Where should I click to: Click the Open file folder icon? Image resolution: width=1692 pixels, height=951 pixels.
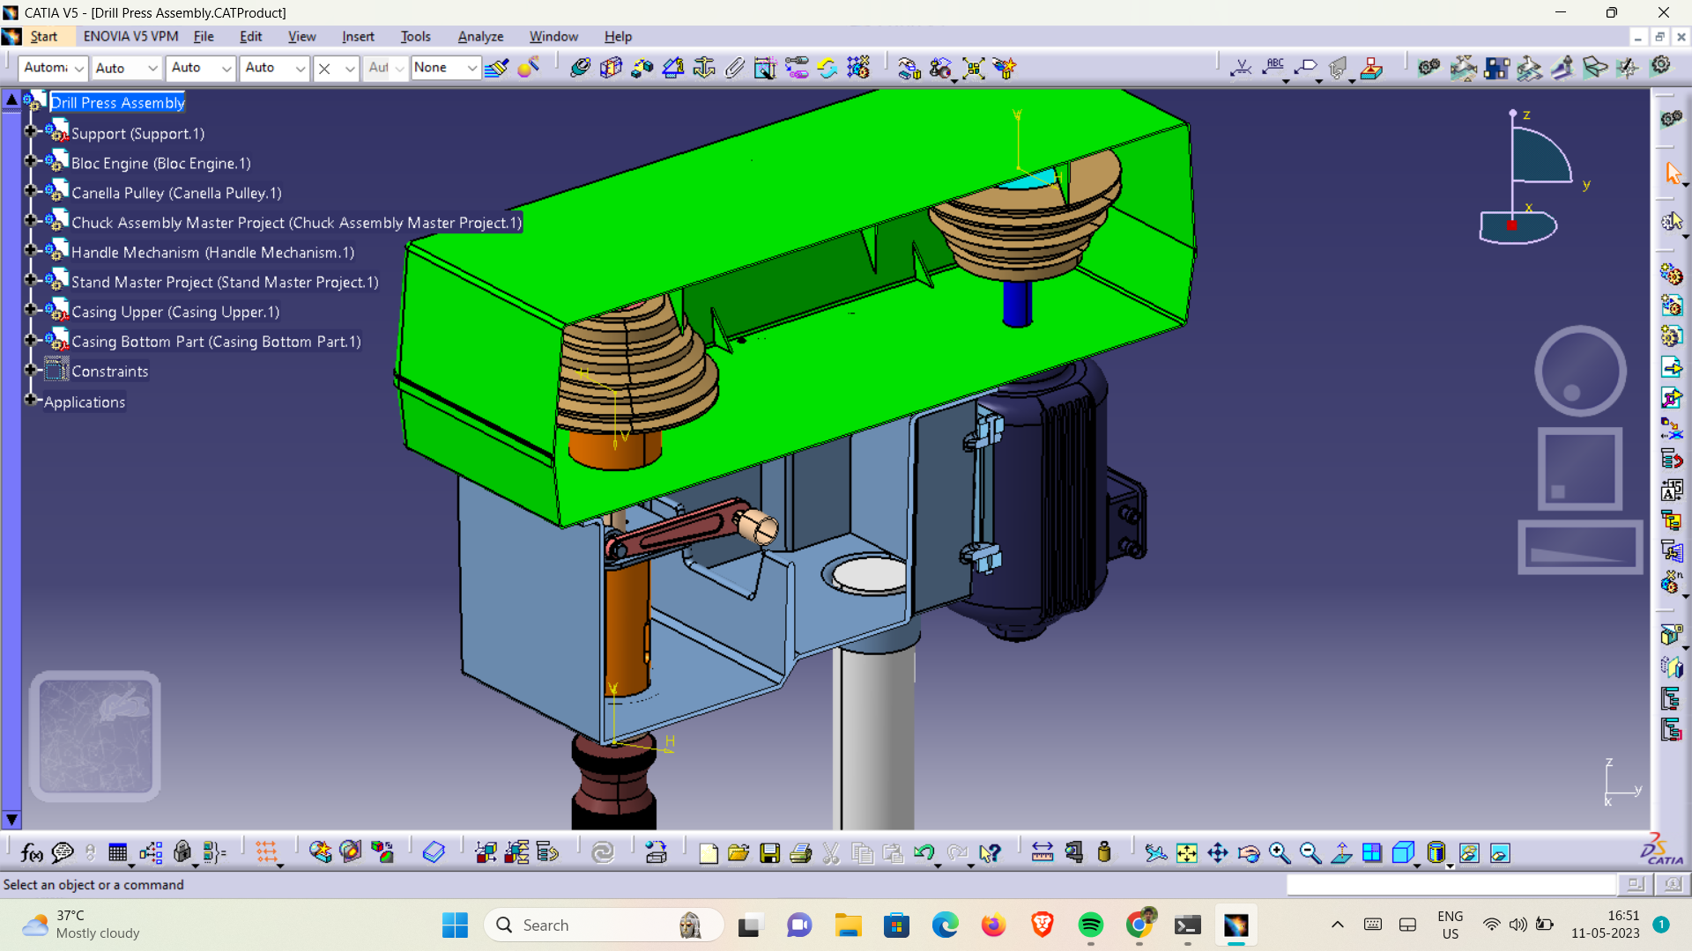pos(738,852)
